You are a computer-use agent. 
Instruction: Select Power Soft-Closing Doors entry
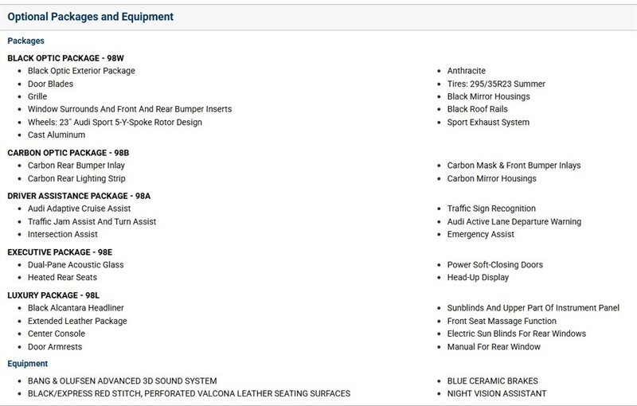point(494,265)
